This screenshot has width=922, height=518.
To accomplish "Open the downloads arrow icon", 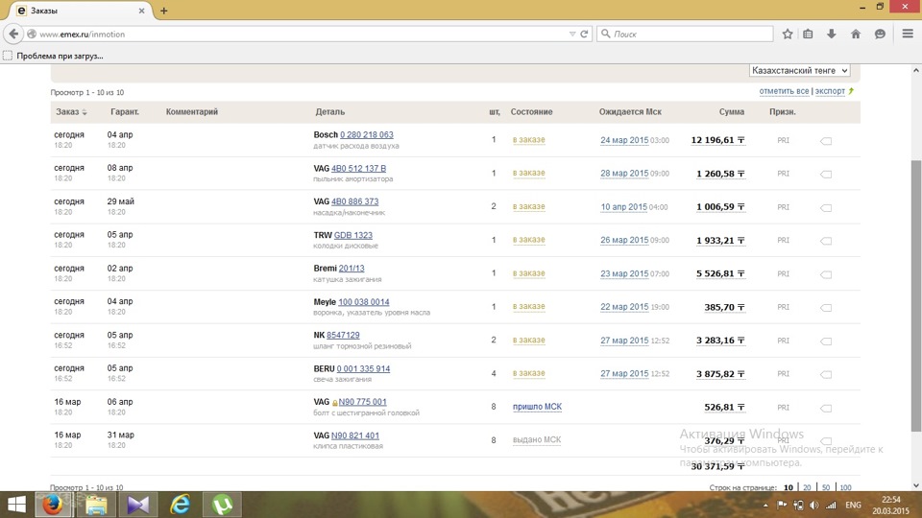I will [832, 35].
